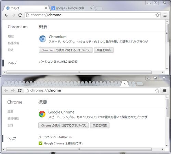Click 概要 heading in Chrome window

click(x=43, y=102)
